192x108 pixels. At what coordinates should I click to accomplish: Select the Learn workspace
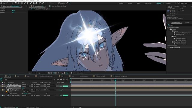click(138, 3)
